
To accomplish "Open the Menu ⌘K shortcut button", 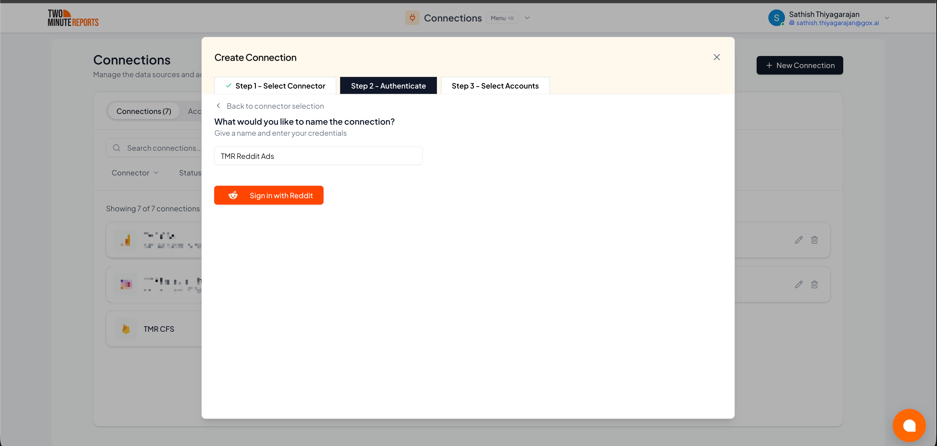I will 502,18.
